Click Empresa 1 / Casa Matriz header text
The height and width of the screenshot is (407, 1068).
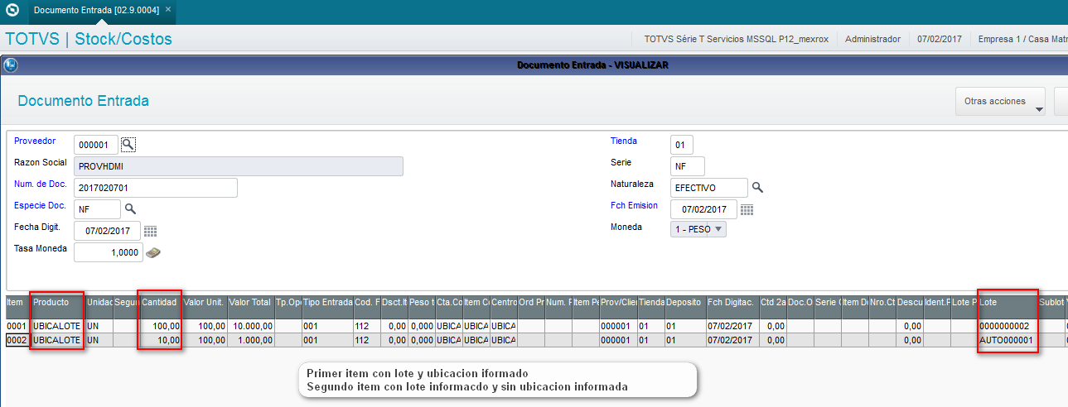coord(1023,39)
